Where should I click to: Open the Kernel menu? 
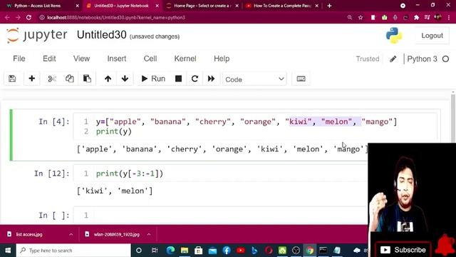[x=185, y=59]
